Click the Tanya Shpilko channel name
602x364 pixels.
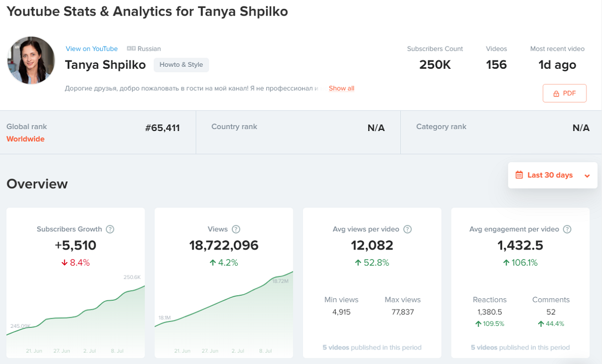coord(105,65)
